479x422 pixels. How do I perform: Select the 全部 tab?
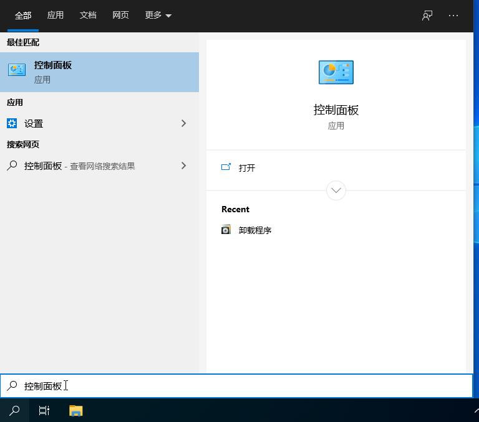23,16
